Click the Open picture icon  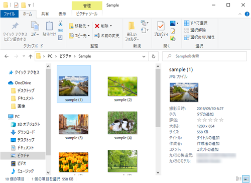[x=173, y=23]
